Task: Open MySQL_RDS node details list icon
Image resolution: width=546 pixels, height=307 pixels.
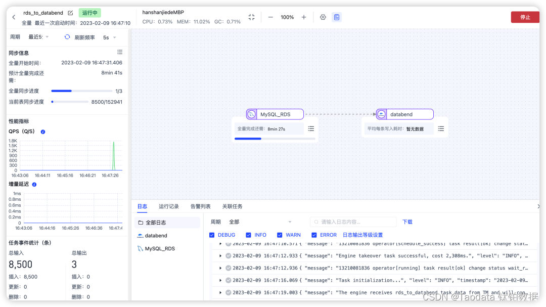Action: (311, 129)
